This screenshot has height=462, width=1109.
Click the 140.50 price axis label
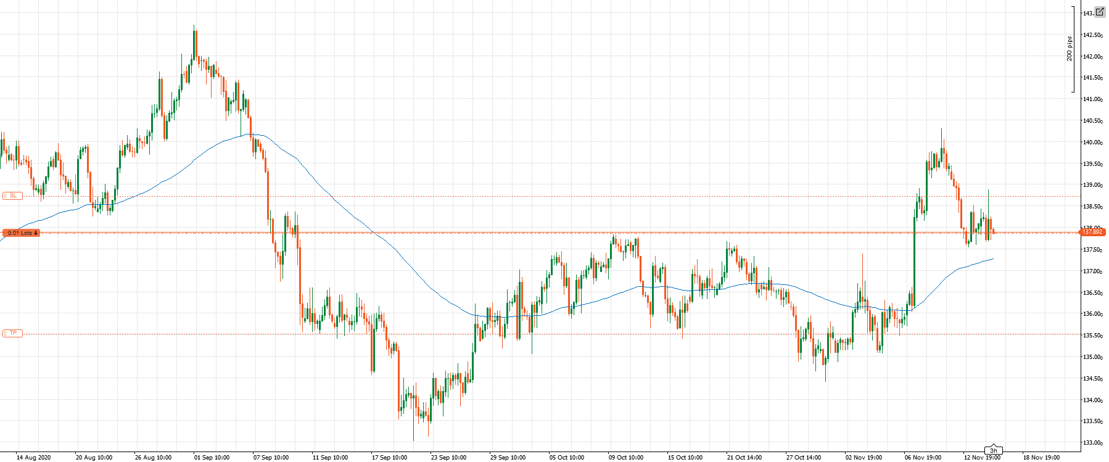pyautogui.click(x=1093, y=121)
